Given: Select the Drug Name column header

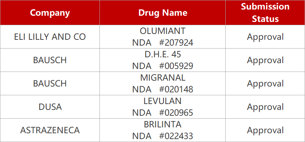Looking at the screenshot, I should point(163,13).
